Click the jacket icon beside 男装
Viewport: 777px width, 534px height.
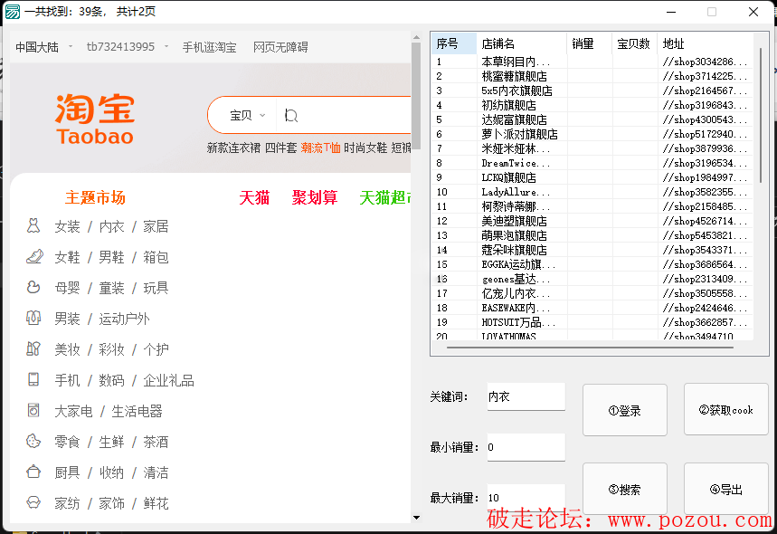33,319
